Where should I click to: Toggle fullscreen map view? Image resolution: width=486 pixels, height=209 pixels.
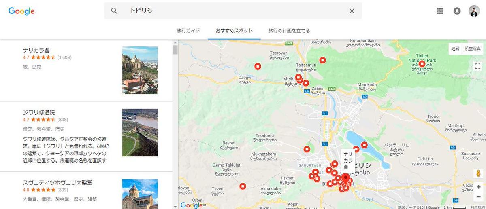[477, 66]
